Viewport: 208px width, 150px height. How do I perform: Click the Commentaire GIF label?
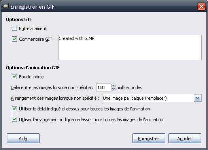(37, 39)
